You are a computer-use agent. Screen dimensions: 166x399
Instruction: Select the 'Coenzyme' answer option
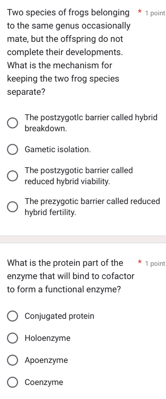pos(12,382)
